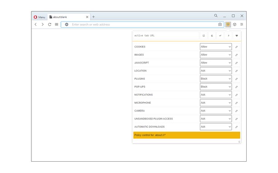Click the edit pencil for JAVASCRIPT
The width and height of the screenshot is (278, 173).
(237, 63)
